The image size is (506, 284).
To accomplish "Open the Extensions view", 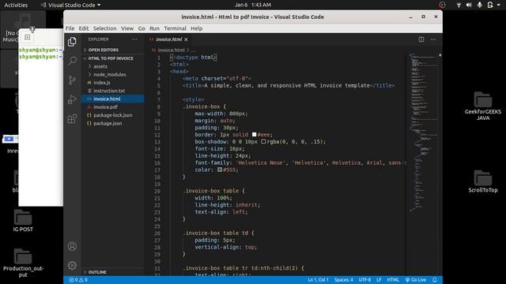I will [x=72, y=119].
